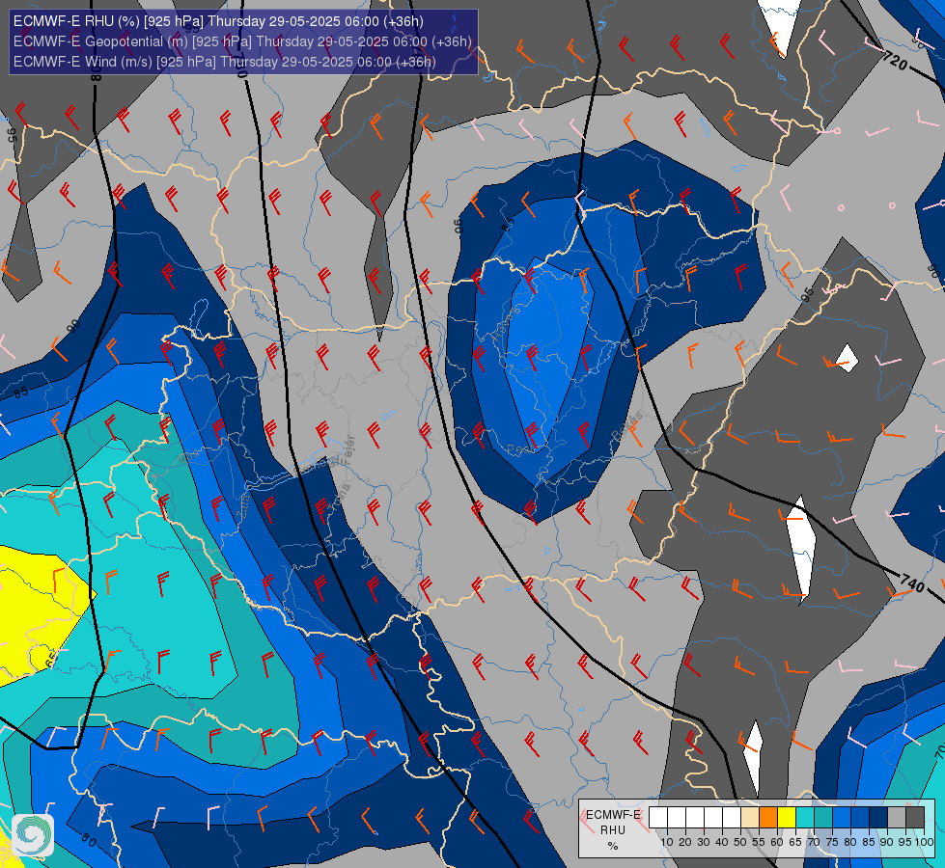The image size is (945, 868).
Task: Click the 720 geopotential contour label
Action: (x=896, y=62)
